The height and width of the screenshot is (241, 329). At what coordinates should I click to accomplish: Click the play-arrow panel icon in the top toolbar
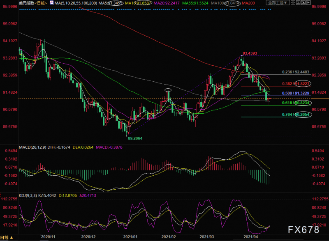click(303, 2)
